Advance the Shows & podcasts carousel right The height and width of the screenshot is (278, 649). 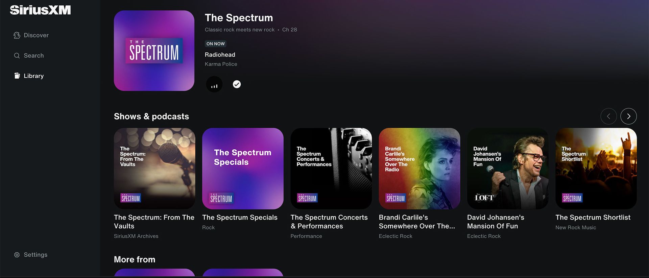tap(629, 116)
